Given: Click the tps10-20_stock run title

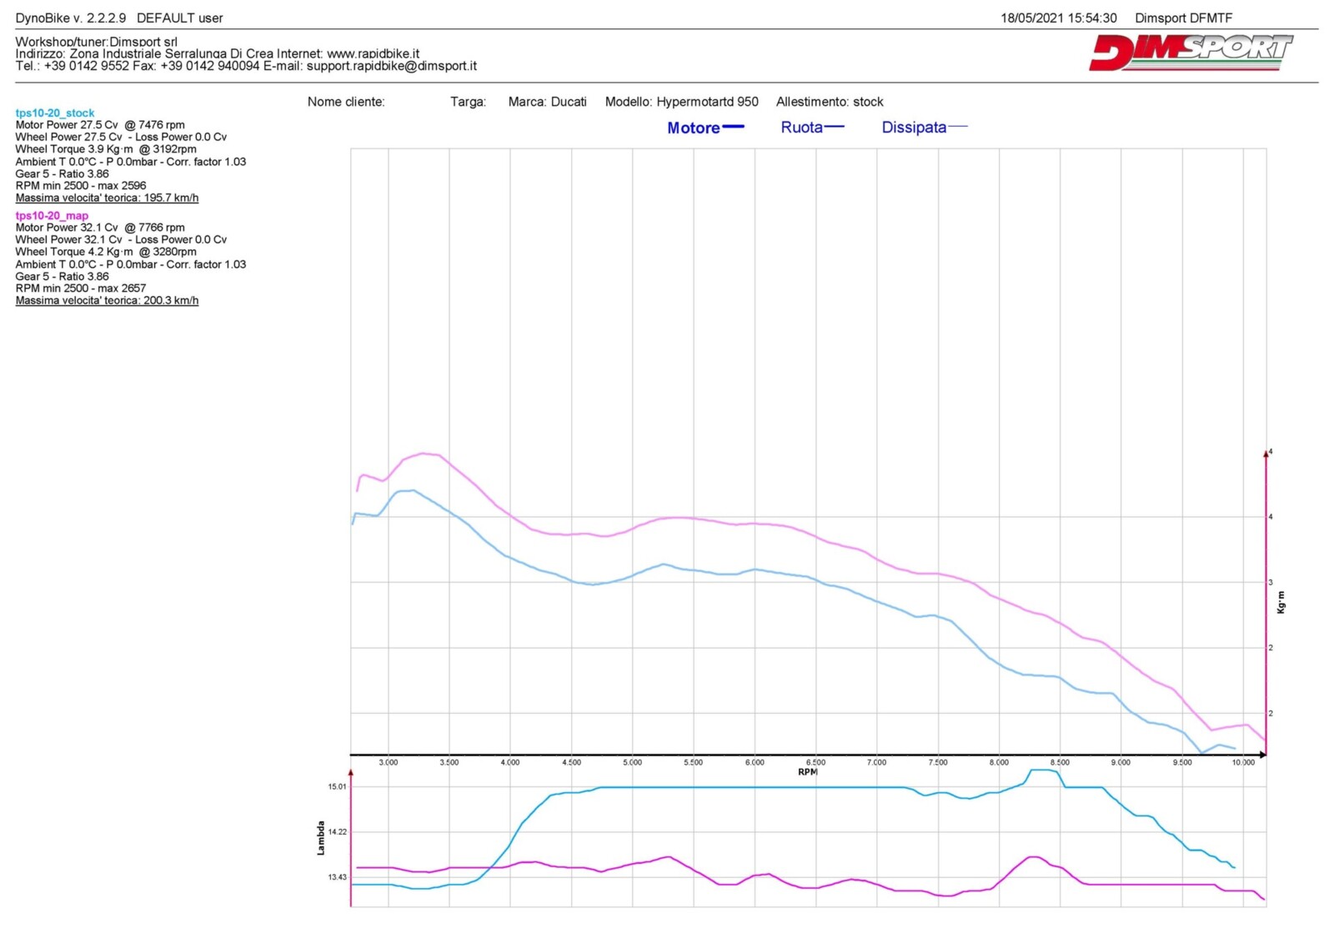Looking at the screenshot, I should [55, 113].
